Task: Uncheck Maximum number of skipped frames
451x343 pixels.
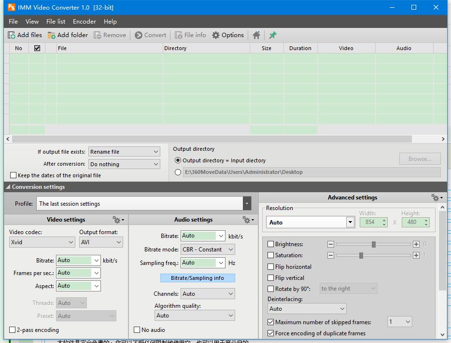Action: (270, 322)
